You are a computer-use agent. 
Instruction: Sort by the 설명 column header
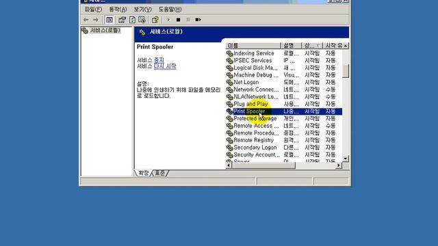coord(291,46)
